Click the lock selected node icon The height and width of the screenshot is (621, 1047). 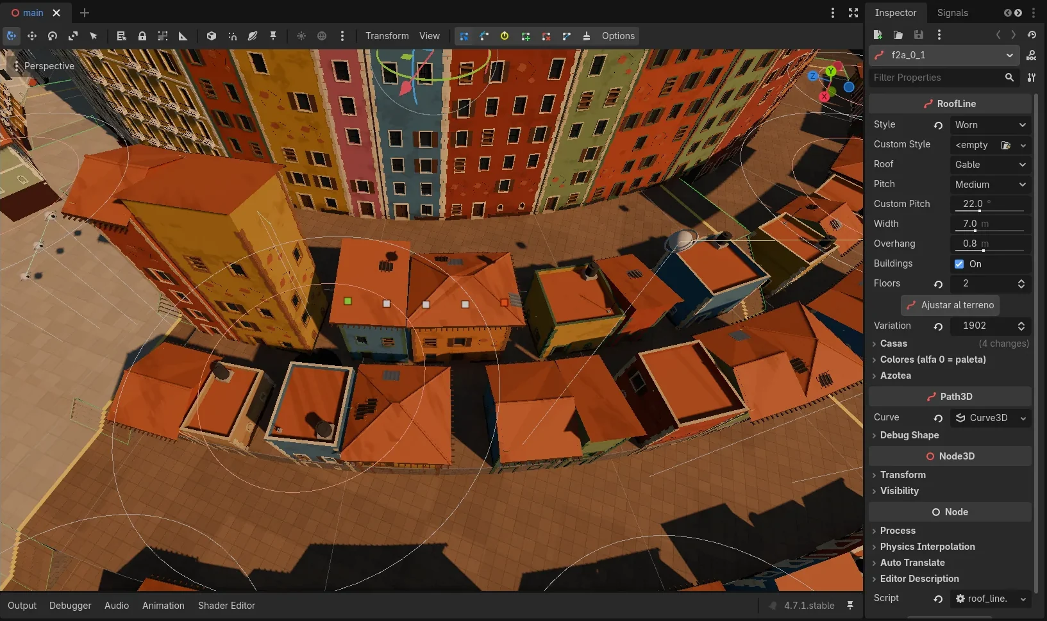(x=142, y=36)
